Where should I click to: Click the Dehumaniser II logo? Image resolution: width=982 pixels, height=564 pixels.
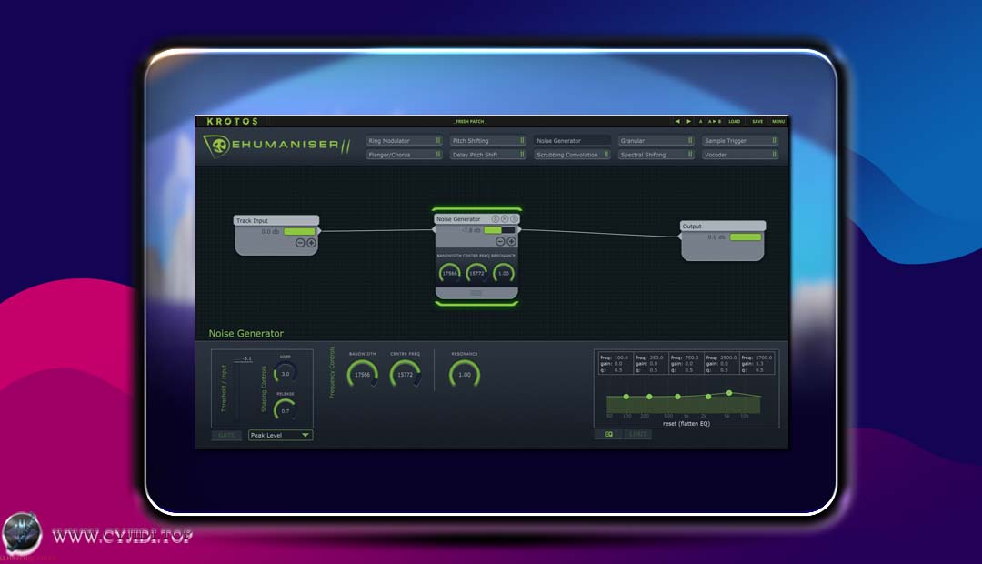click(x=276, y=146)
